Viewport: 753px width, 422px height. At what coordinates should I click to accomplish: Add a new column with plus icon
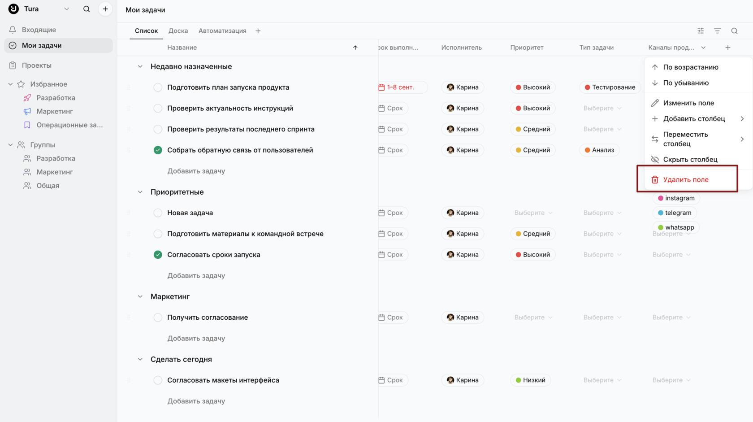728,48
